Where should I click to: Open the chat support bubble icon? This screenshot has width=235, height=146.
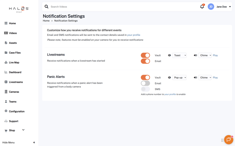click(x=228, y=140)
